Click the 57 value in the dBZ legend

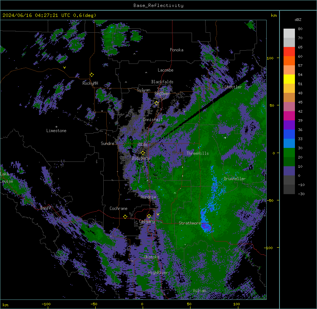(300, 66)
